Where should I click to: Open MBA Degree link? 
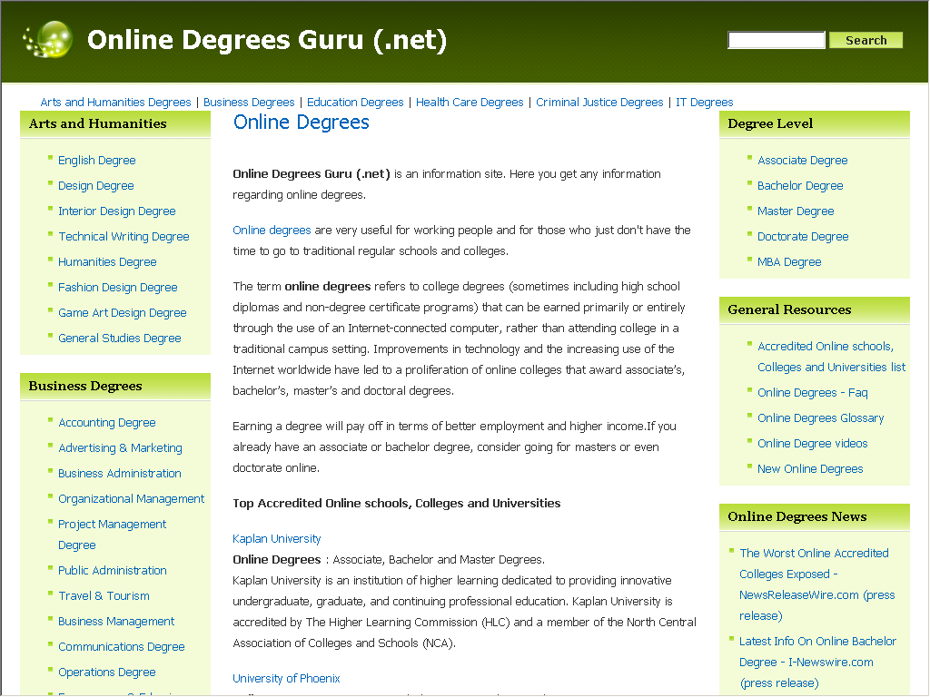789,262
